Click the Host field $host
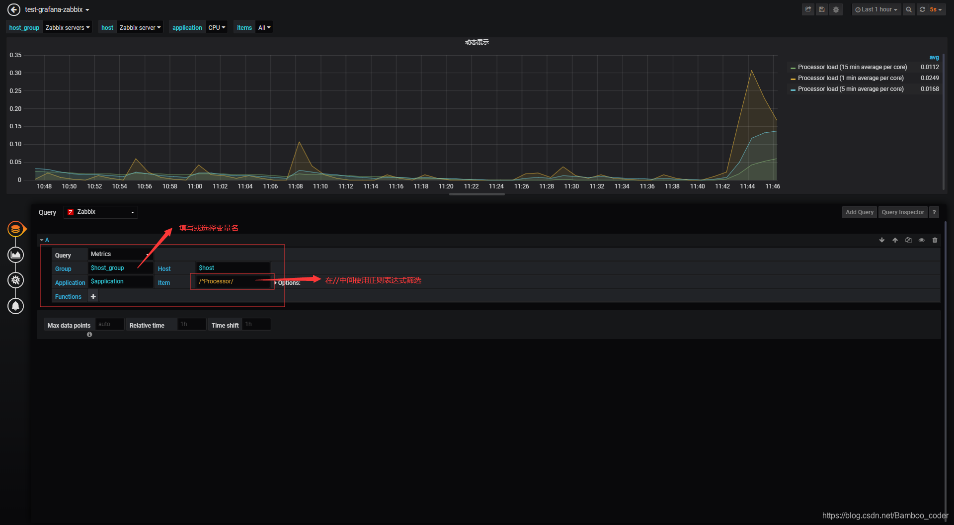 (x=233, y=268)
